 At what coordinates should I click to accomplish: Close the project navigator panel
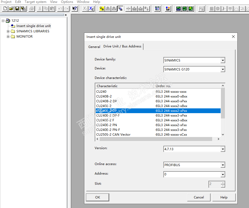(66, 15)
